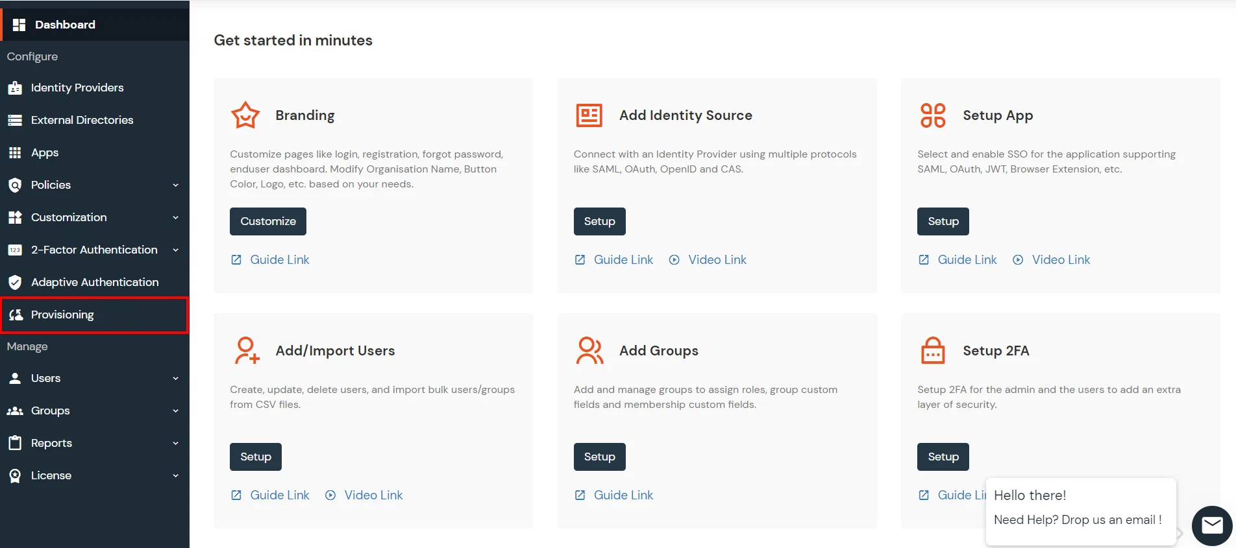Click the Dashboard grid icon
This screenshot has height=548, width=1236.
(19, 25)
